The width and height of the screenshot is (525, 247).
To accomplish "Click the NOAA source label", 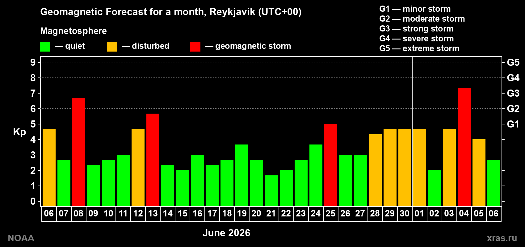I will (21, 238).
